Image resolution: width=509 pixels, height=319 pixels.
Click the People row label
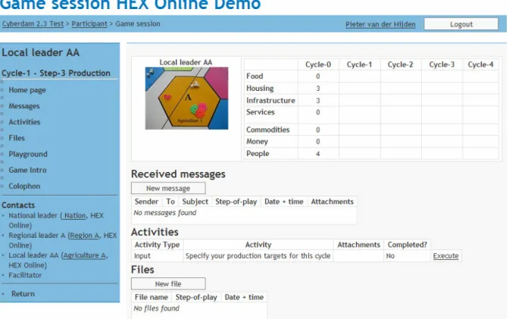coord(258,153)
